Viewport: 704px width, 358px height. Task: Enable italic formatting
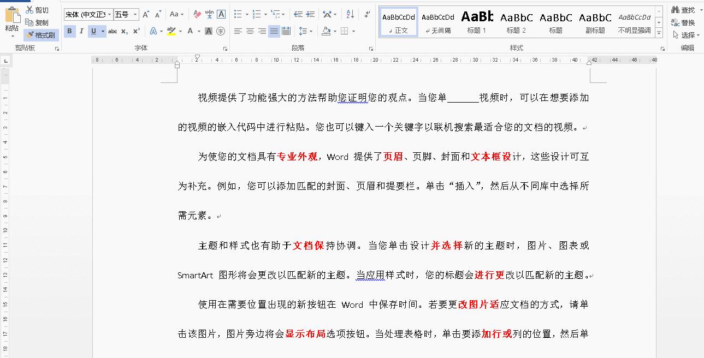pyautogui.click(x=82, y=31)
